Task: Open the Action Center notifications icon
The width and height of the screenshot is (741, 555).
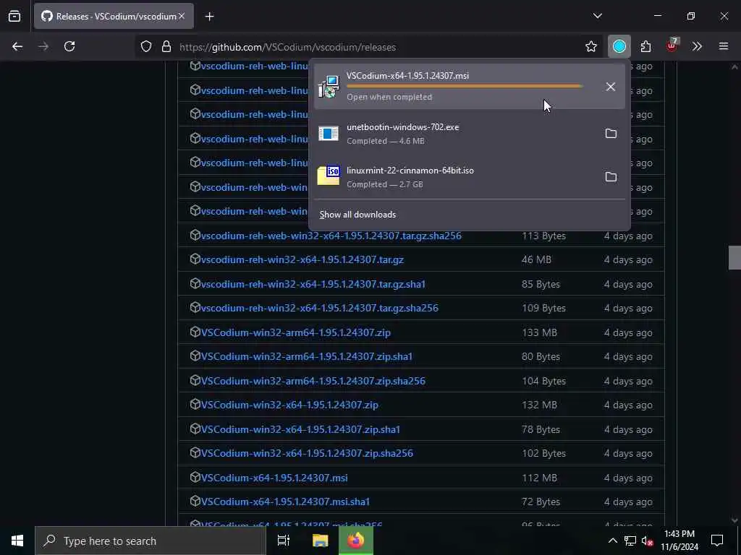Action: (717, 541)
